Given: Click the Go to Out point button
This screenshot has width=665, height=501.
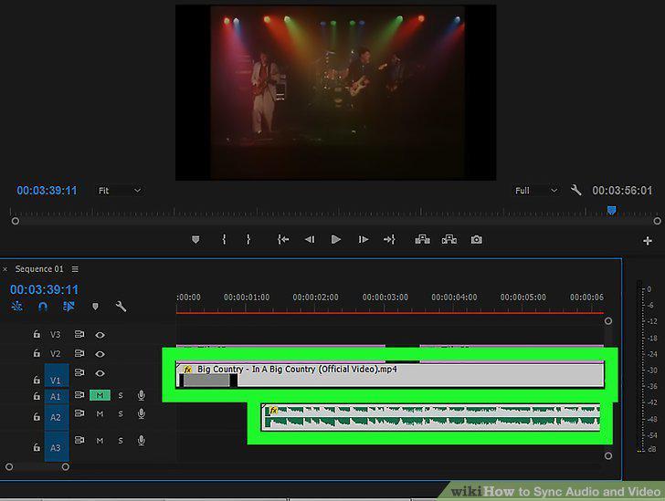Looking at the screenshot, I should click(x=389, y=239).
